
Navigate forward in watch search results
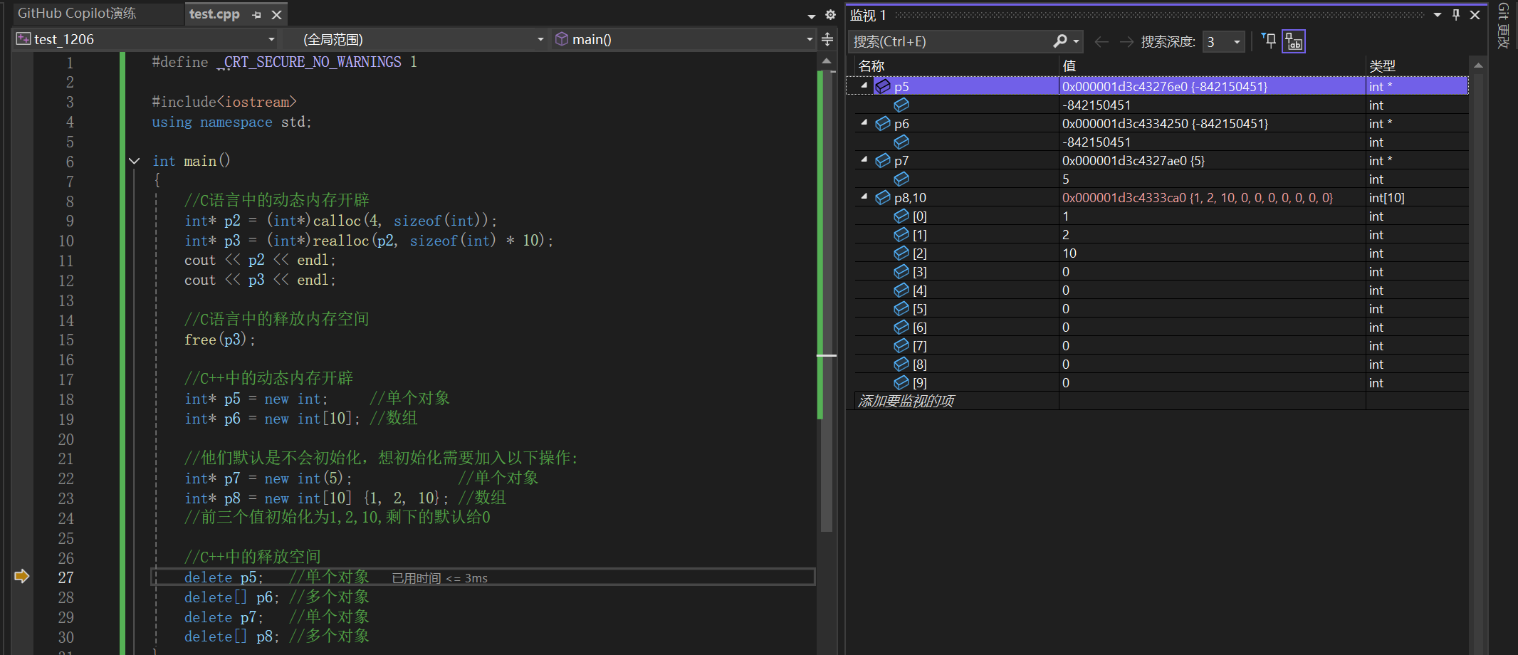[1126, 41]
